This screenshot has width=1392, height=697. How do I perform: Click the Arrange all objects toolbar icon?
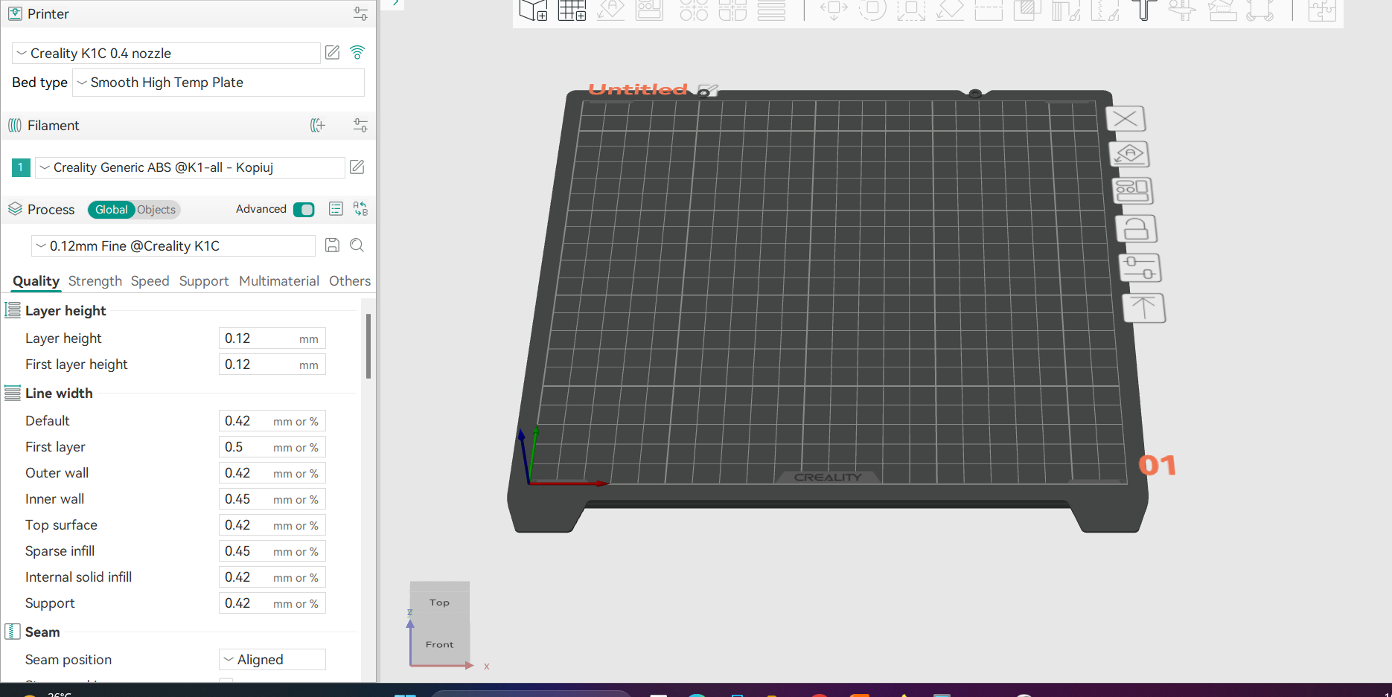pos(649,10)
